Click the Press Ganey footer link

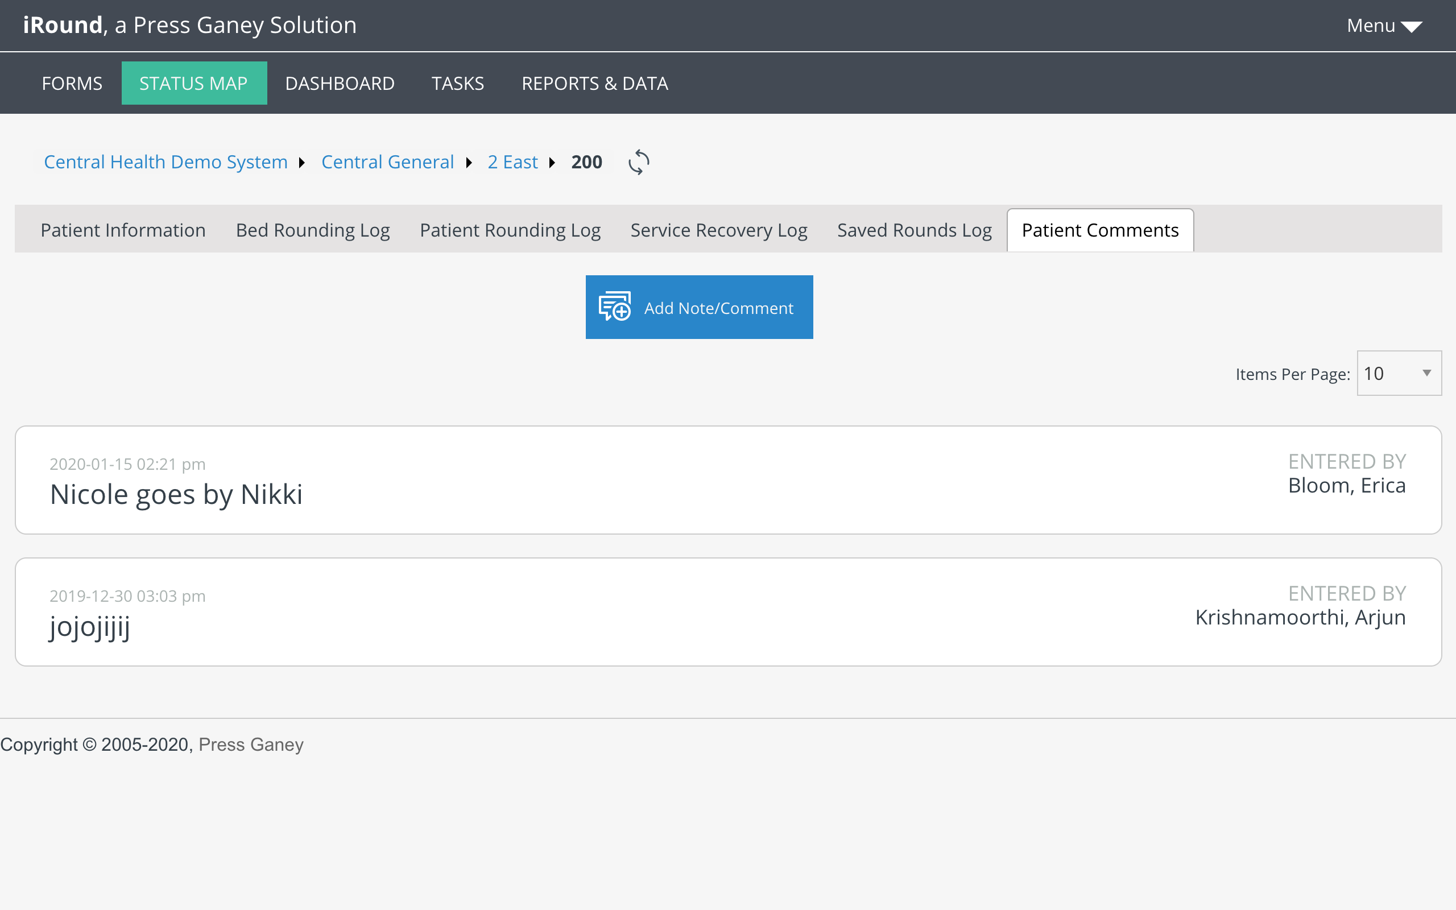tap(251, 744)
